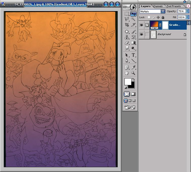
Task: Switch to the Channels tab
Action: point(158,6)
